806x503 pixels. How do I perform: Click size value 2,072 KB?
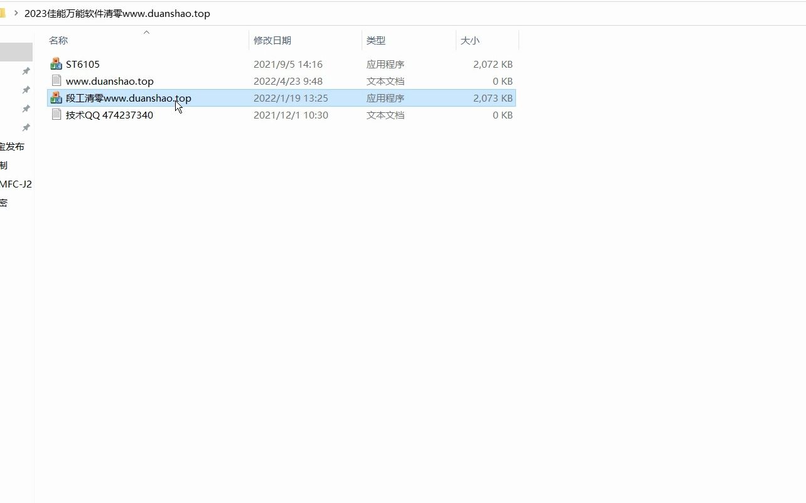[x=493, y=64]
